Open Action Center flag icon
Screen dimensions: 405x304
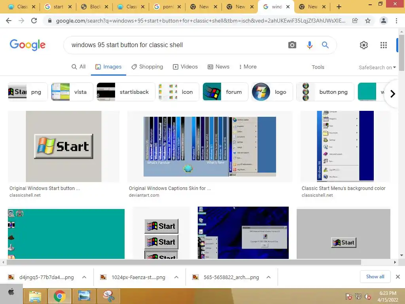(348, 296)
